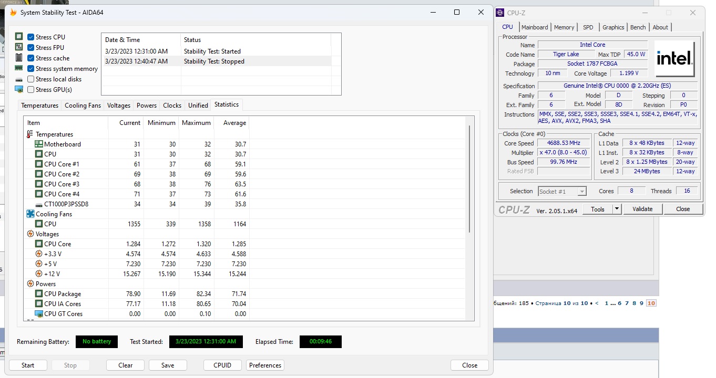Clear the stability test statistics
Image resolution: width=716 pixels, height=378 pixels.
pos(125,365)
